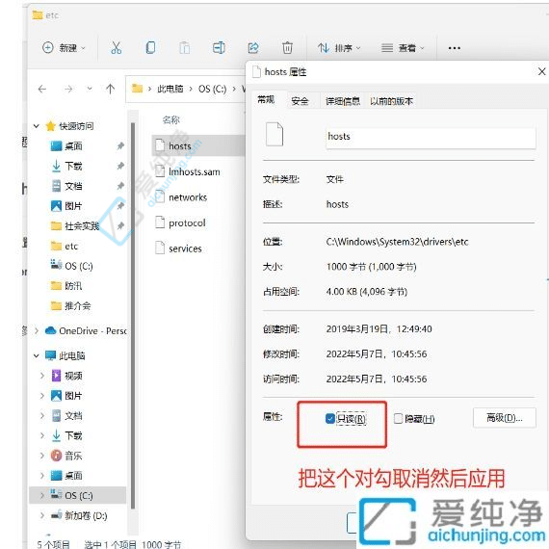Click the Rename icon in toolbar
Viewport: 549px width, 549px height.
tap(219, 47)
